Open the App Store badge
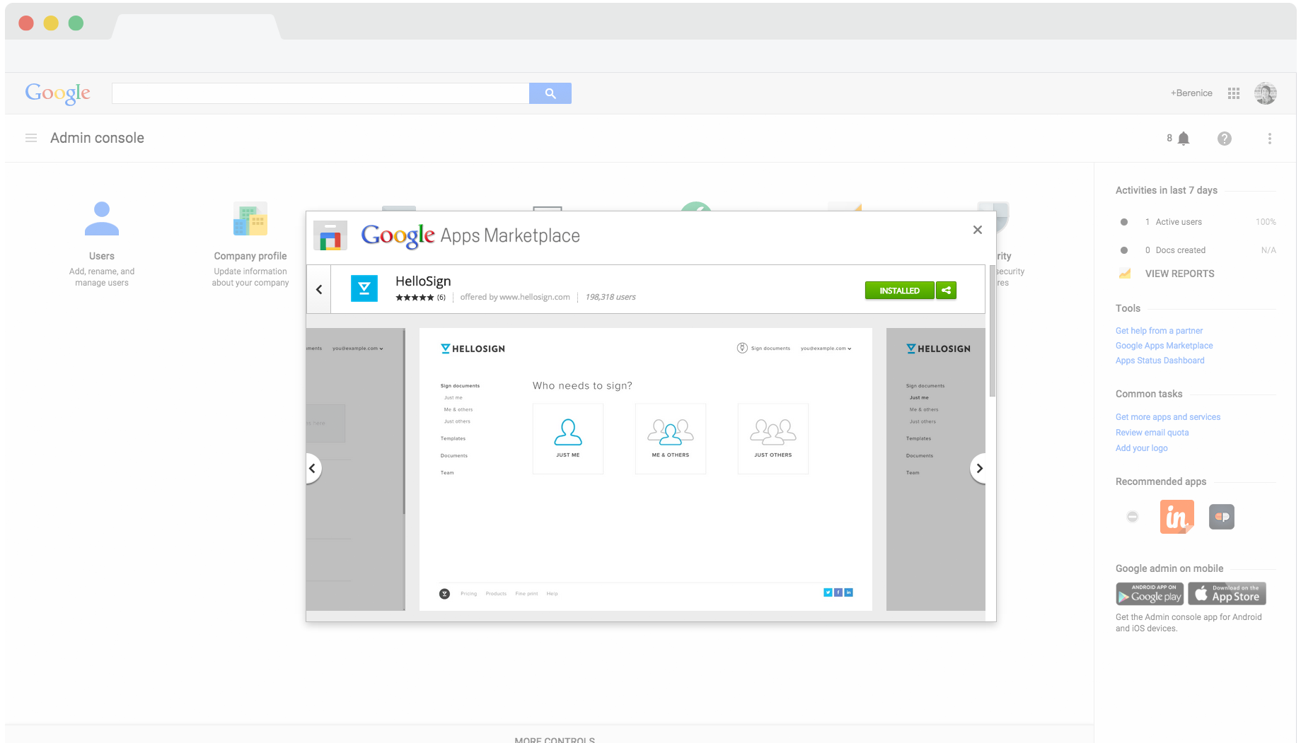 tap(1227, 594)
